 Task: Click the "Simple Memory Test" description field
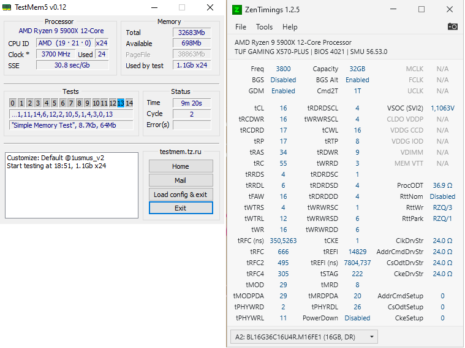(x=71, y=125)
